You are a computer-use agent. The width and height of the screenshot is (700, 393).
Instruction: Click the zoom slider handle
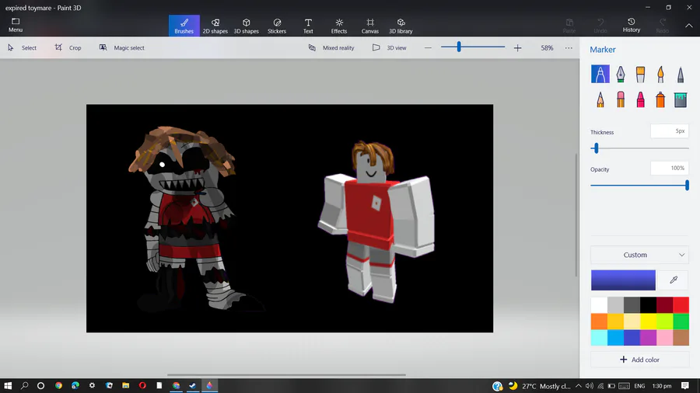[x=458, y=47]
